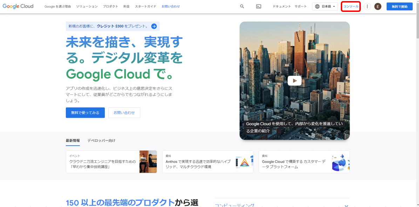Viewport: 419px width, 207px height.
Task: Open the Anthos ハイブリッド マルチクラウド card
Action: click(208, 161)
